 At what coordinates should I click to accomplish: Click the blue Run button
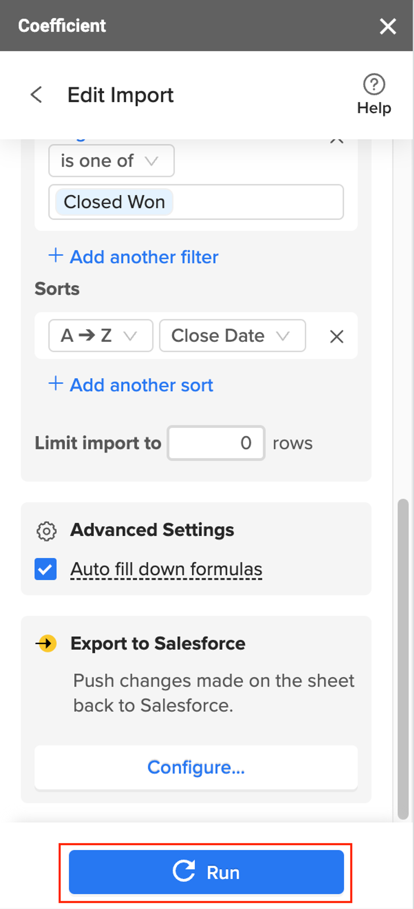click(206, 872)
